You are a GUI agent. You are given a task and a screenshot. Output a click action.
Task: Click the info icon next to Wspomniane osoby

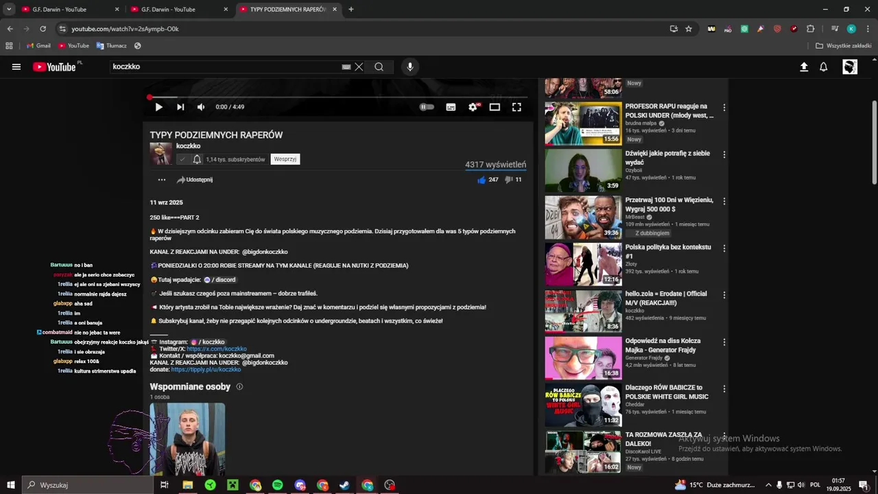click(239, 387)
